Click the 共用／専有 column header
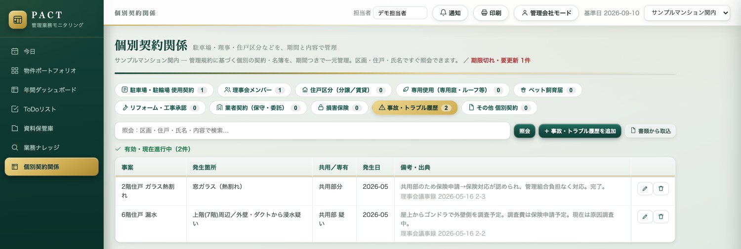 pyautogui.click(x=333, y=168)
